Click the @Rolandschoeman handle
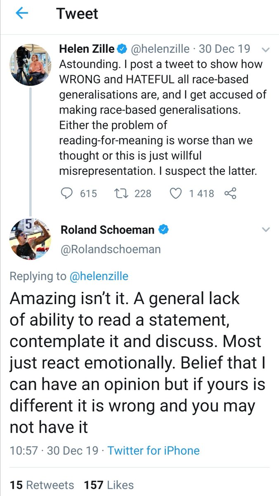 click(x=110, y=249)
